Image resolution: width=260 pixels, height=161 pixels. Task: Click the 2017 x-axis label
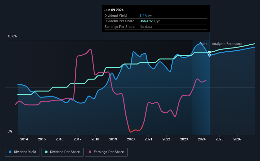(x=78, y=139)
